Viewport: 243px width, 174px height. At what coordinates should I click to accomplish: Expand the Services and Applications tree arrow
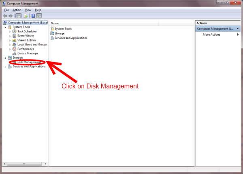click(5, 67)
